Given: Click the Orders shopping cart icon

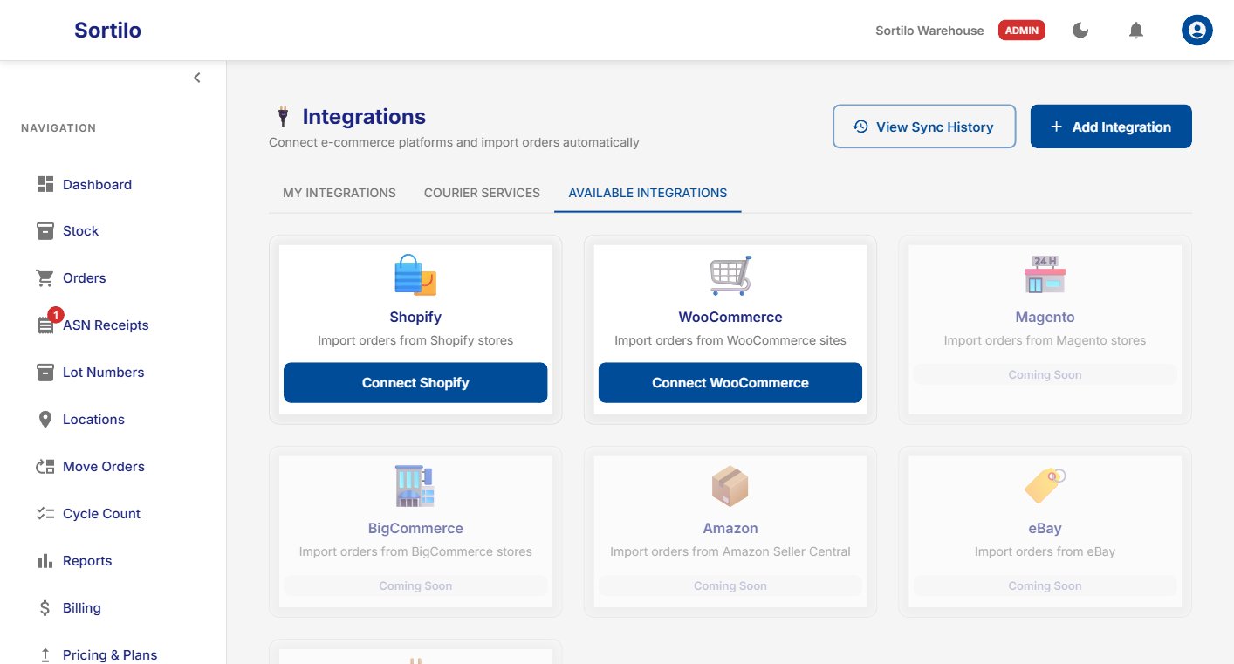Looking at the screenshot, I should [x=45, y=278].
